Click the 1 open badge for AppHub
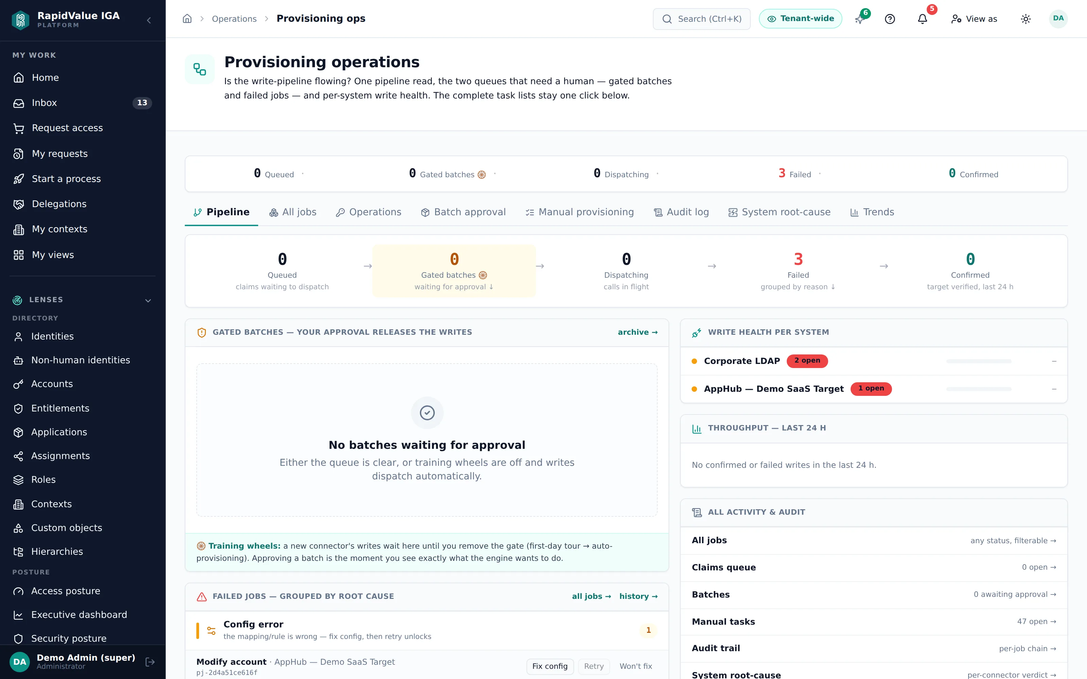The image size is (1087, 679). (871, 388)
